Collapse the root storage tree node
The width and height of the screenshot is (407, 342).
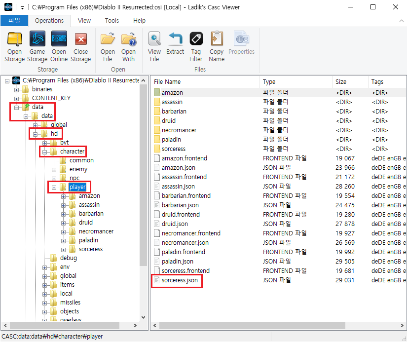pos(7,81)
